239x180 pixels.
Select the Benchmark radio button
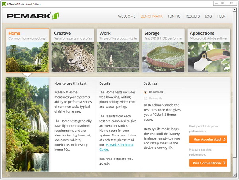145,92
